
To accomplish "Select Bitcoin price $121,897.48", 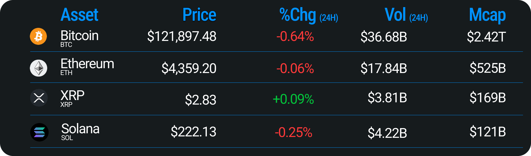I will pos(182,37).
